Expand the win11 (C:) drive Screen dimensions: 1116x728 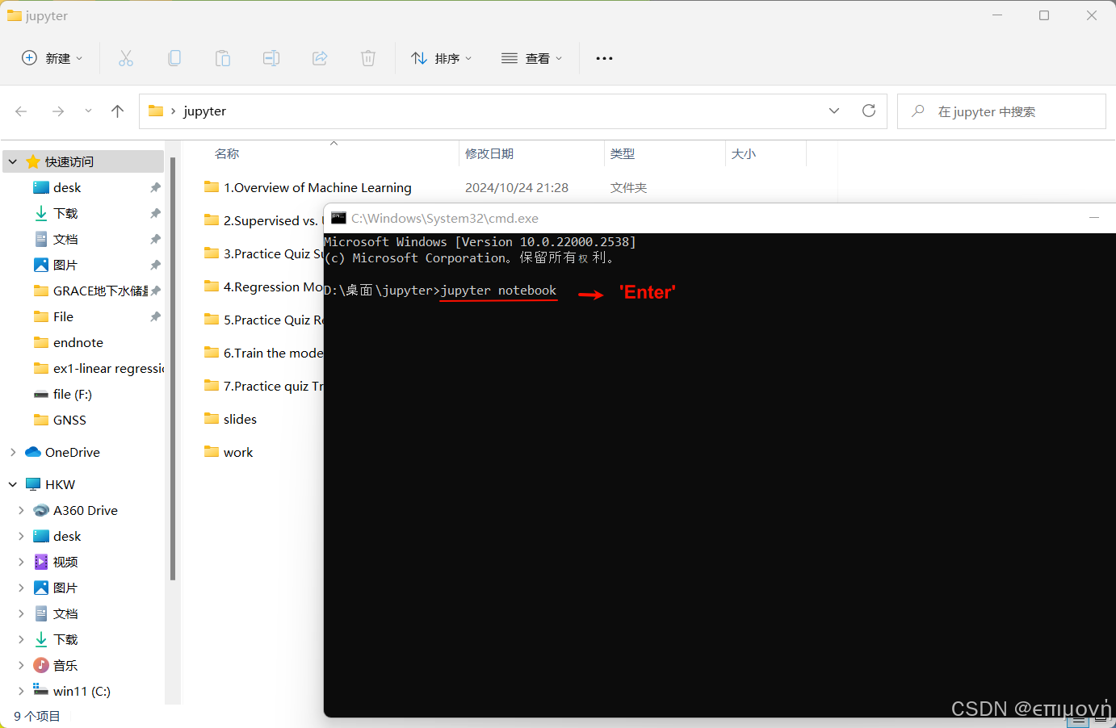(x=20, y=691)
